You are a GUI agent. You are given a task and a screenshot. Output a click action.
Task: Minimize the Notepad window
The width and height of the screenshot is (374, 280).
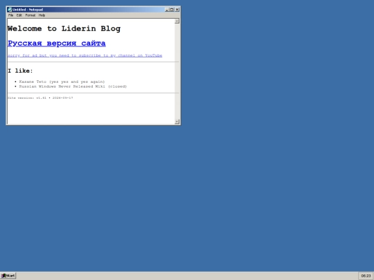(167, 10)
